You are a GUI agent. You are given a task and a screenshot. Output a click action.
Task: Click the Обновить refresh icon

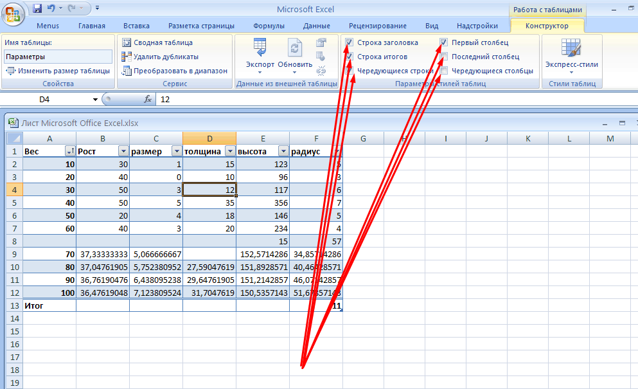tap(295, 48)
